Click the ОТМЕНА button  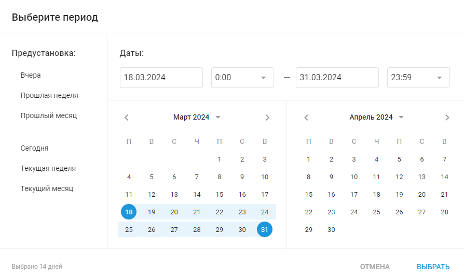pos(375,267)
